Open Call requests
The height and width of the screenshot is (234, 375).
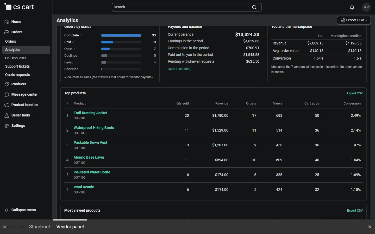click(16, 58)
